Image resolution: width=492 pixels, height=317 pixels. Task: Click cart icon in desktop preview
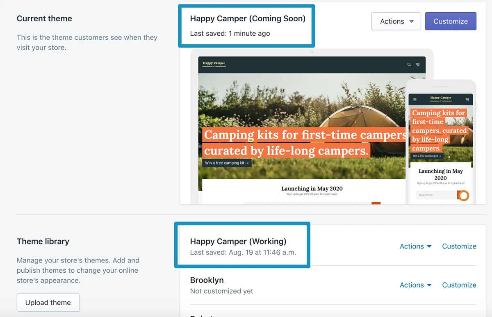[x=417, y=64]
